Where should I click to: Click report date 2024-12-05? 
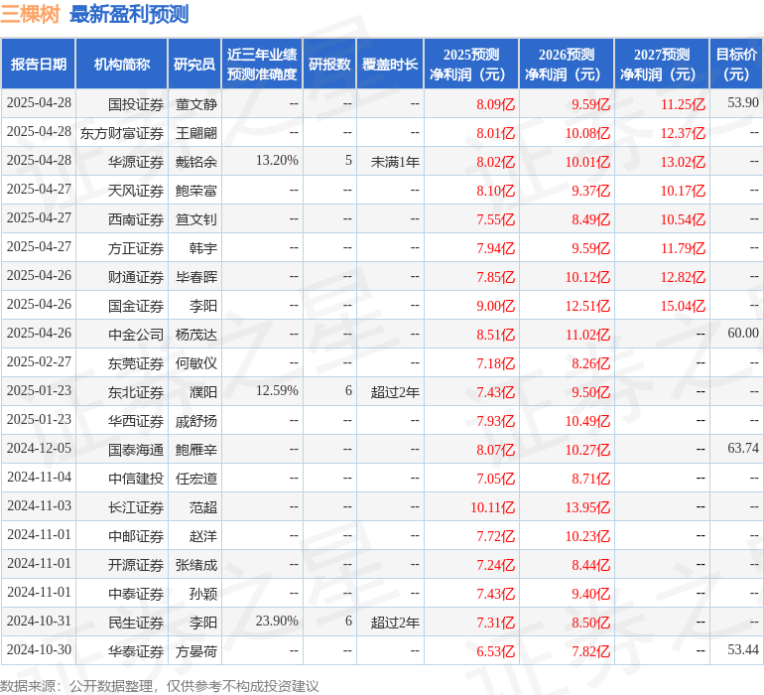pyautogui.click(x=39, y=448)
